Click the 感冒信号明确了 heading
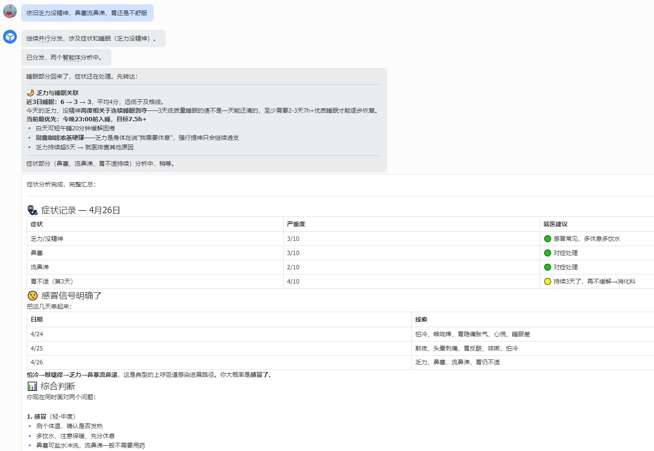The height and width of the screenshot is (451, 654). click(x=71, y=296)
